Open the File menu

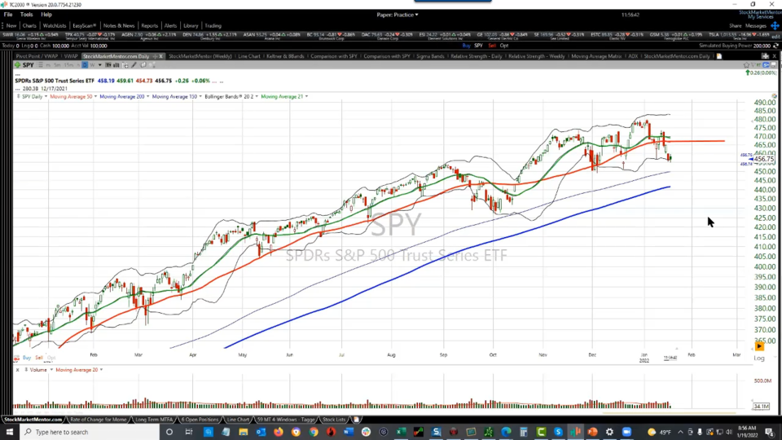(x=8, y=15)
